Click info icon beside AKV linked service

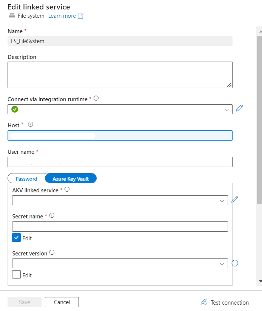pyautogui.click(x=67, y=190)
